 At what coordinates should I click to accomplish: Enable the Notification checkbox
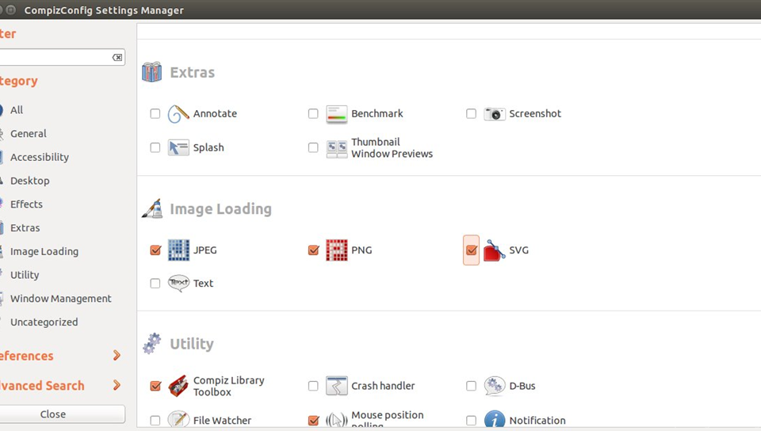point(471,421)
